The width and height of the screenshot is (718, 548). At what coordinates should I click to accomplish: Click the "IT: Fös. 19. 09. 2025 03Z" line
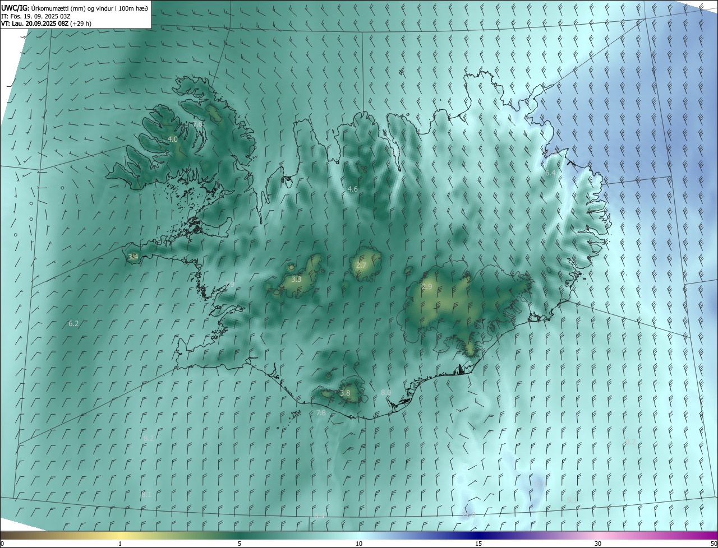click(36, 16)
